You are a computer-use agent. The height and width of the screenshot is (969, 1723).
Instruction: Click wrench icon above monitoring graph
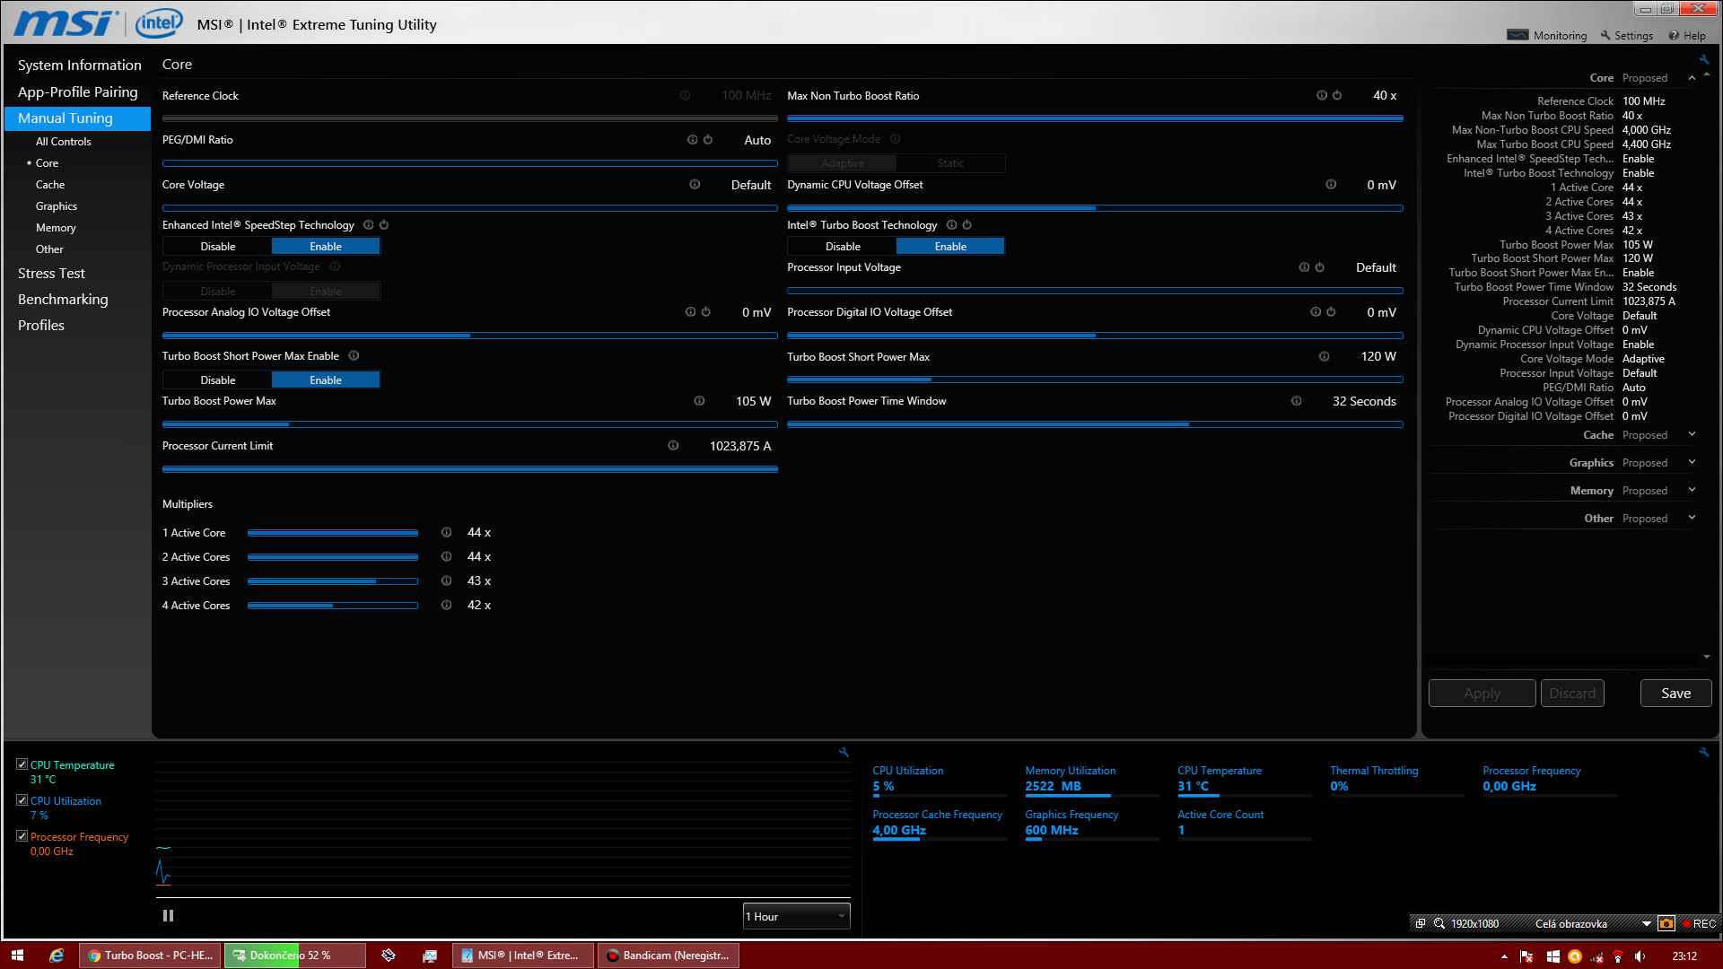[844, 753]
